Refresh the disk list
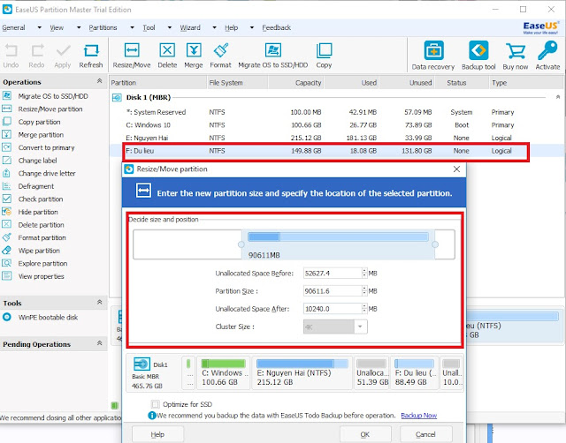This screenshot has height=443, width=566. pos(91,56)
